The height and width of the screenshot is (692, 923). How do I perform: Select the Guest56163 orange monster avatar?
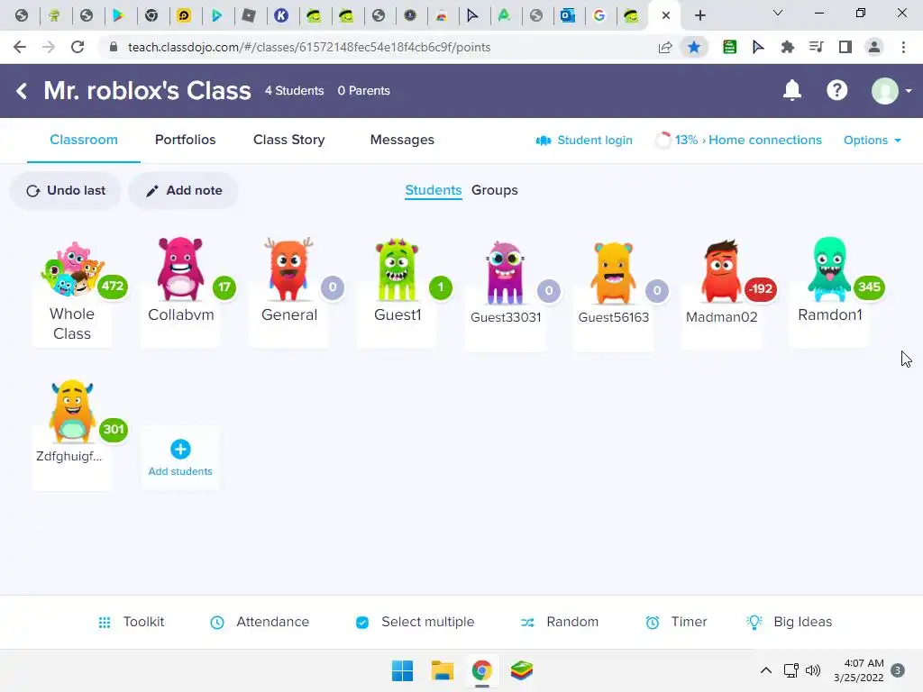(x=613, y=273)
